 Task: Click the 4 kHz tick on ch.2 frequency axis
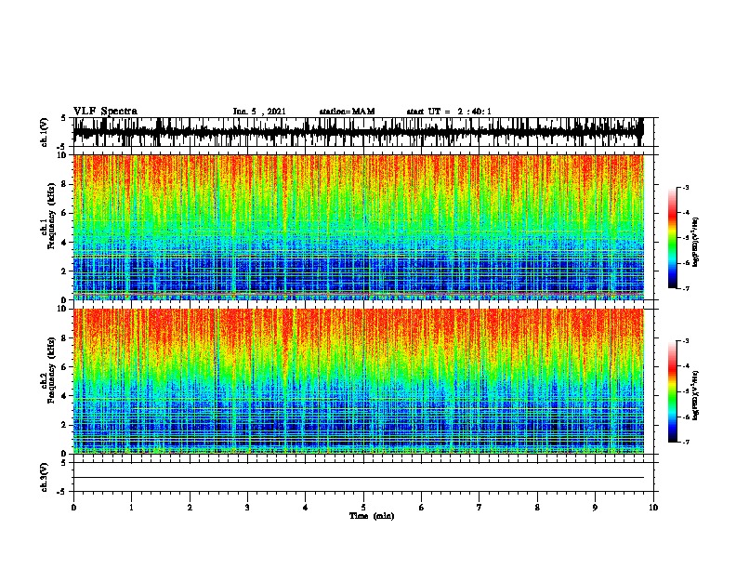tap(65, 396)
